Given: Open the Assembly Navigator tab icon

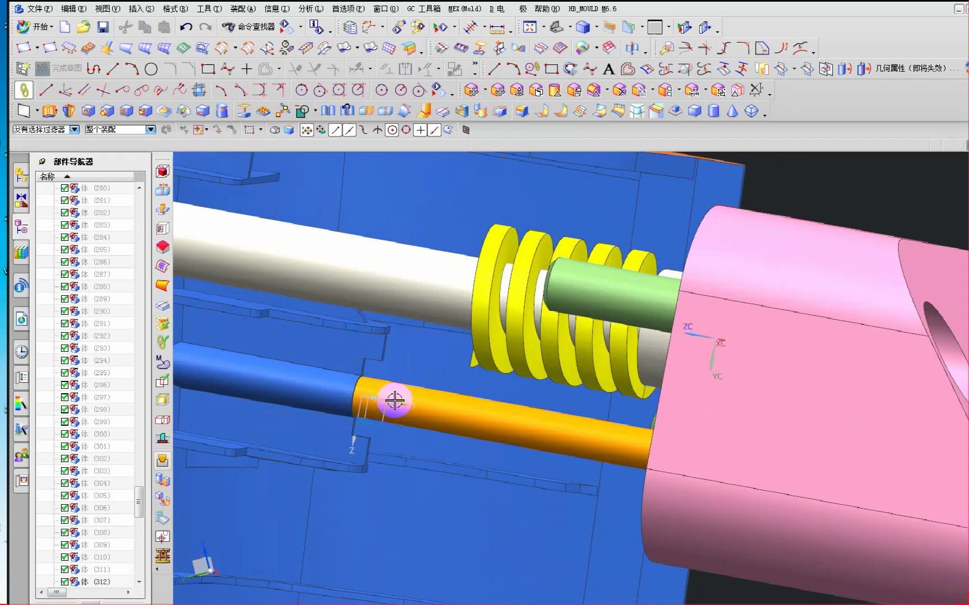Looking at the screenshot, I should point(21,175).
